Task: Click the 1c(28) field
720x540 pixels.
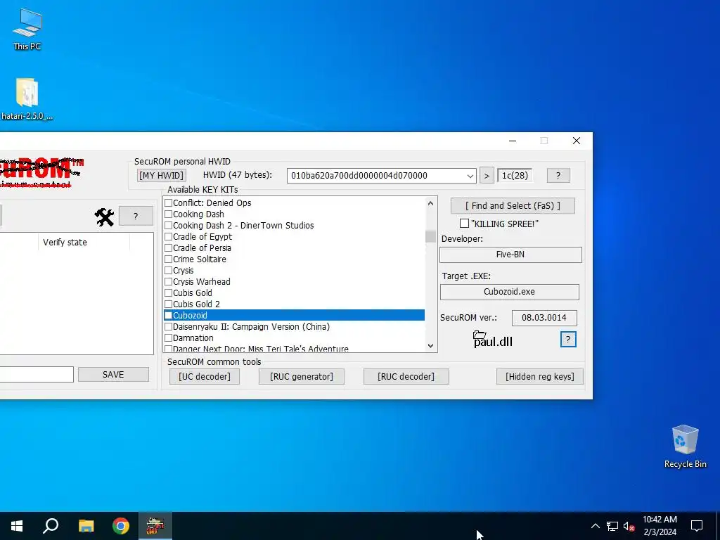Action: pyautogui.click(x=515, y=175)
